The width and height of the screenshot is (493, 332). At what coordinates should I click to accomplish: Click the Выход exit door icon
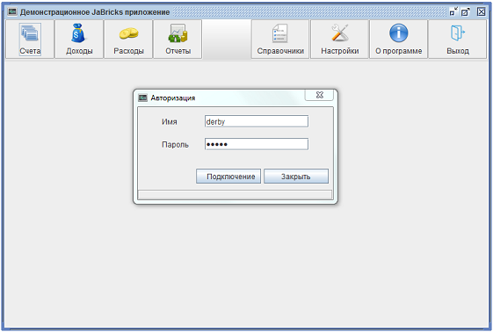[x=458, y=33]
